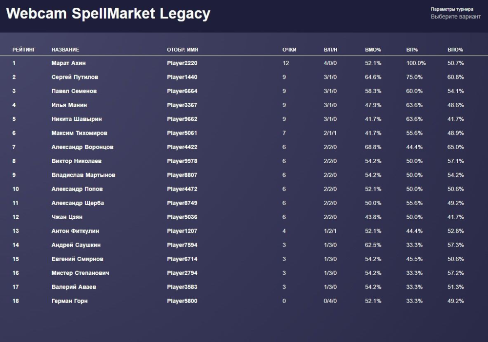Select player Максим Тихомиров
Image resolution: width=488 pixels, height=342 pixels.
79,133
